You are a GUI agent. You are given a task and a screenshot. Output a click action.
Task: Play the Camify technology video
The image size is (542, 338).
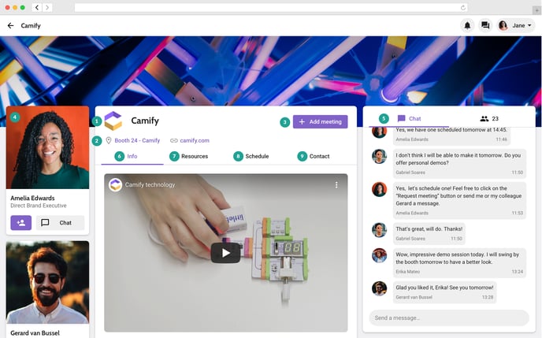point(226,253)
